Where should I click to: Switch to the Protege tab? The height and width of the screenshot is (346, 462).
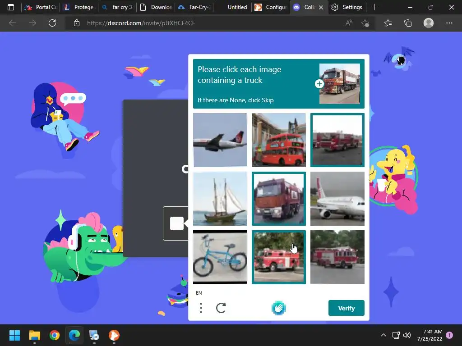[x=79, y=7]
